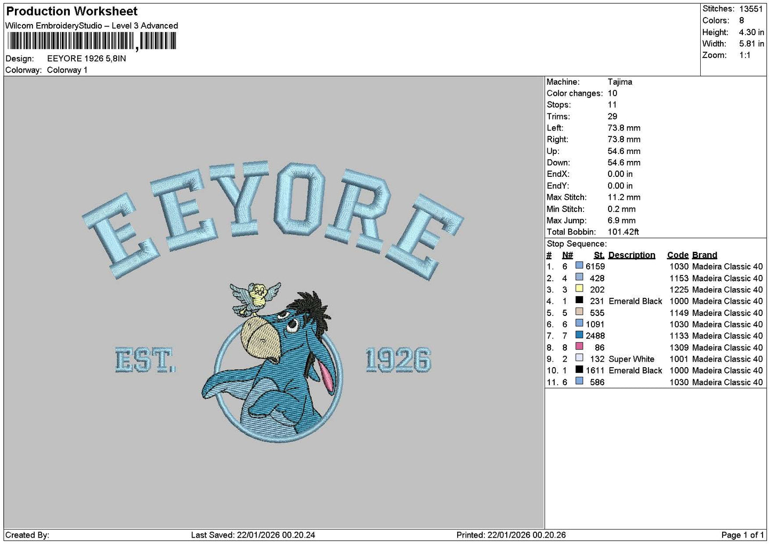Click the design name EEYORE 1926 5,8IN
Image resolution: width=770 pixels, height=544 pixels.
pyautogui.click(x=86, y=59)
